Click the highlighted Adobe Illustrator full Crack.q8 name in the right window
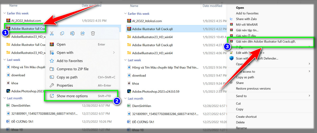The height and width of the screenshot is (133, 317). click(x=152, y=29)
